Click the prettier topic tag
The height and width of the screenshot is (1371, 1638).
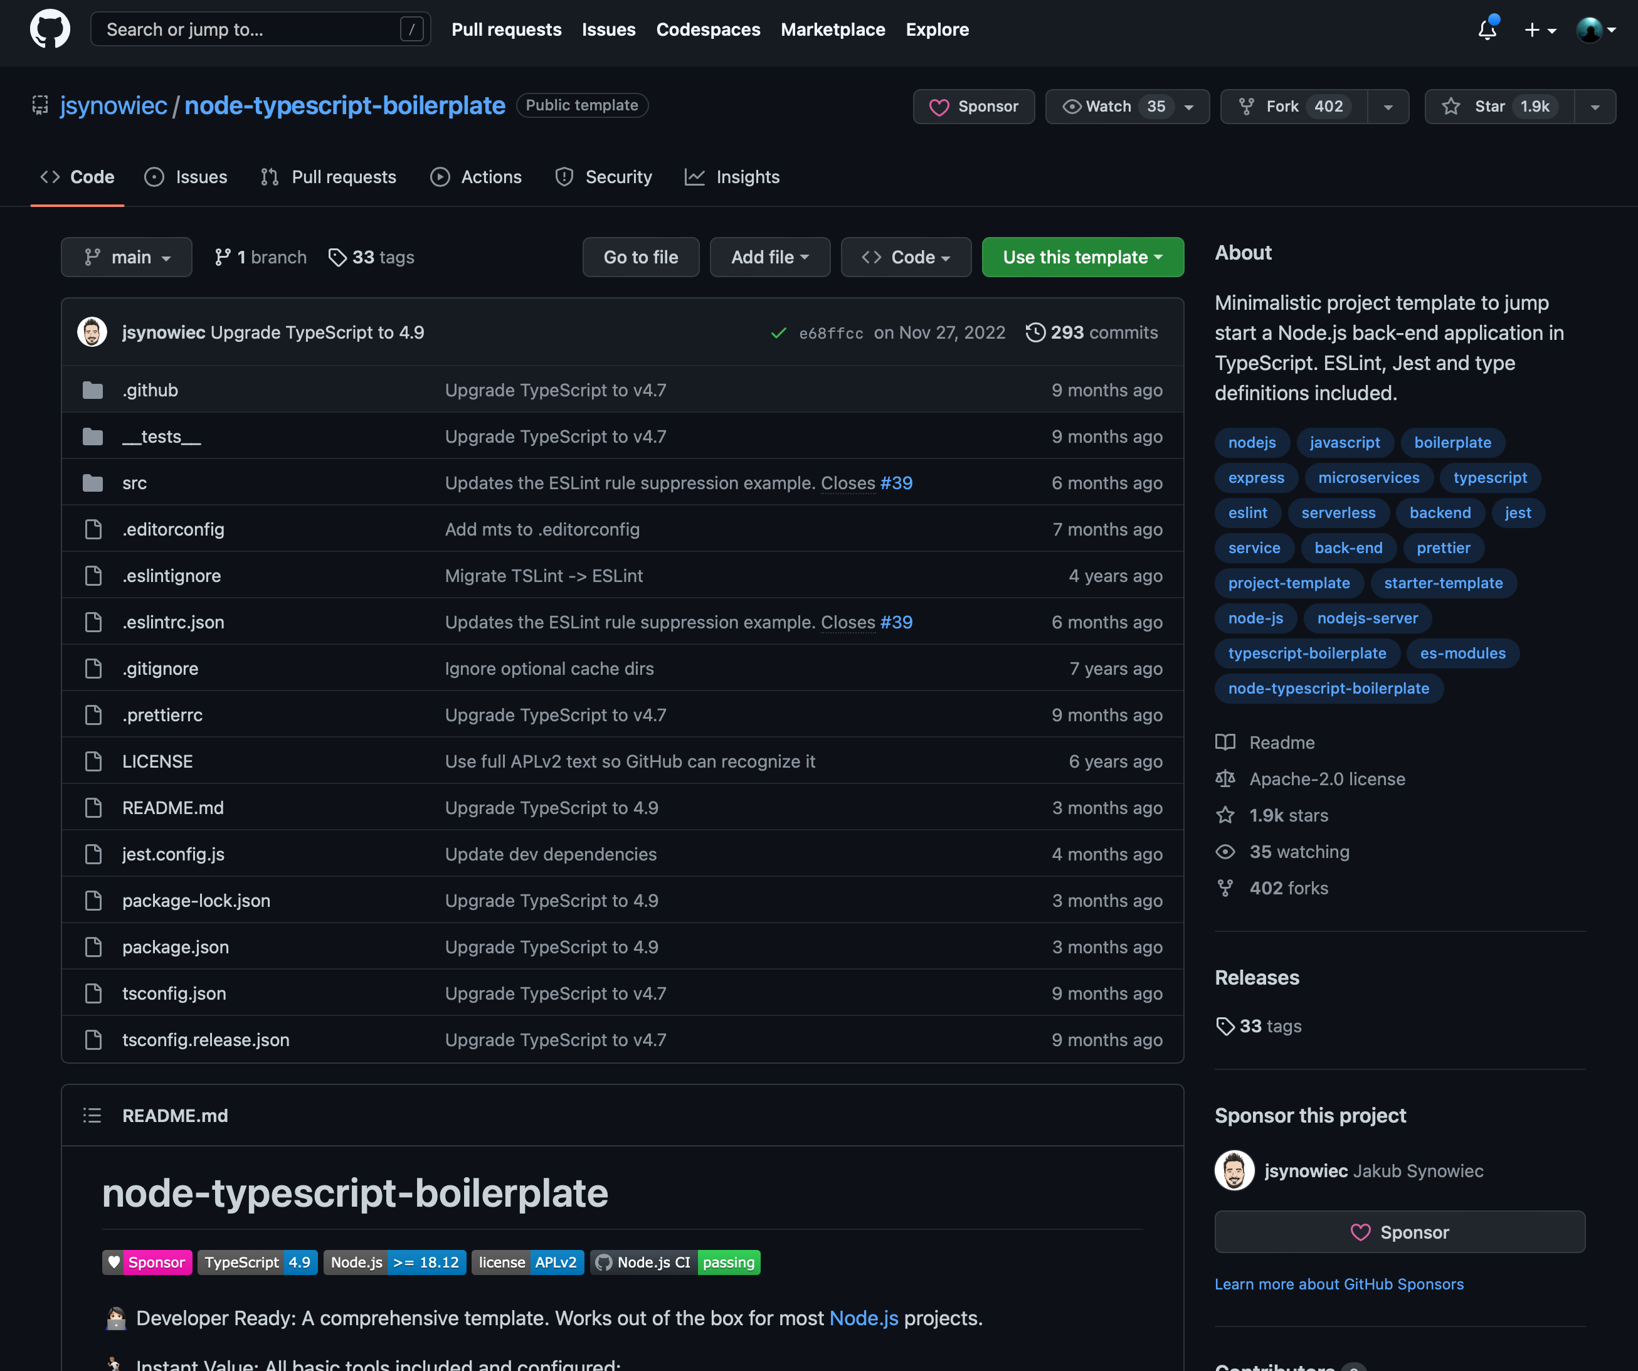1443,548
